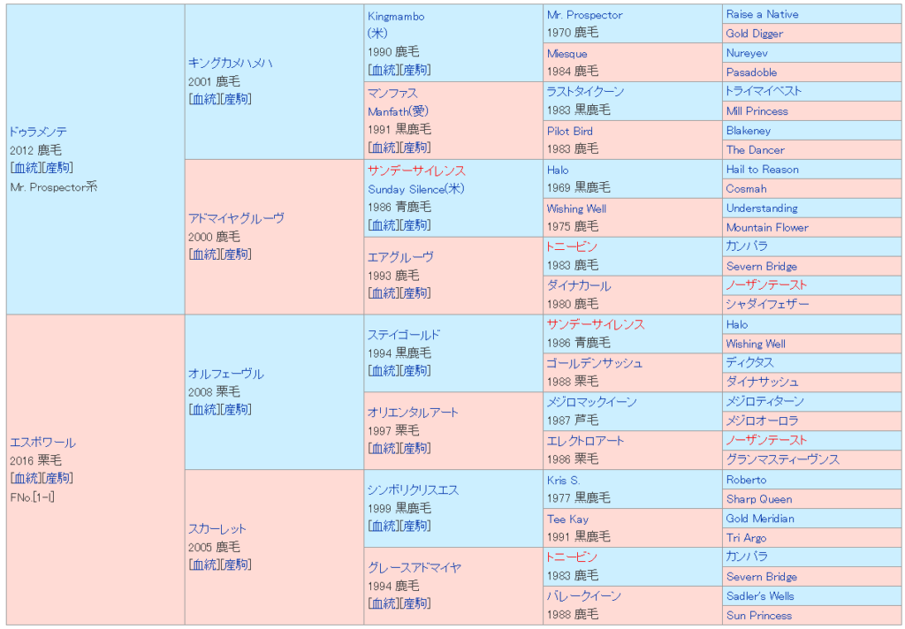Click the グランマスティーヴンス link
The height and width of the screenshot is (629, 905).
tap(782, 459)
